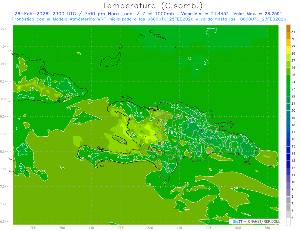
Task: Click 'Valor Min. = 21.4452' value
Action: (205, 14)
